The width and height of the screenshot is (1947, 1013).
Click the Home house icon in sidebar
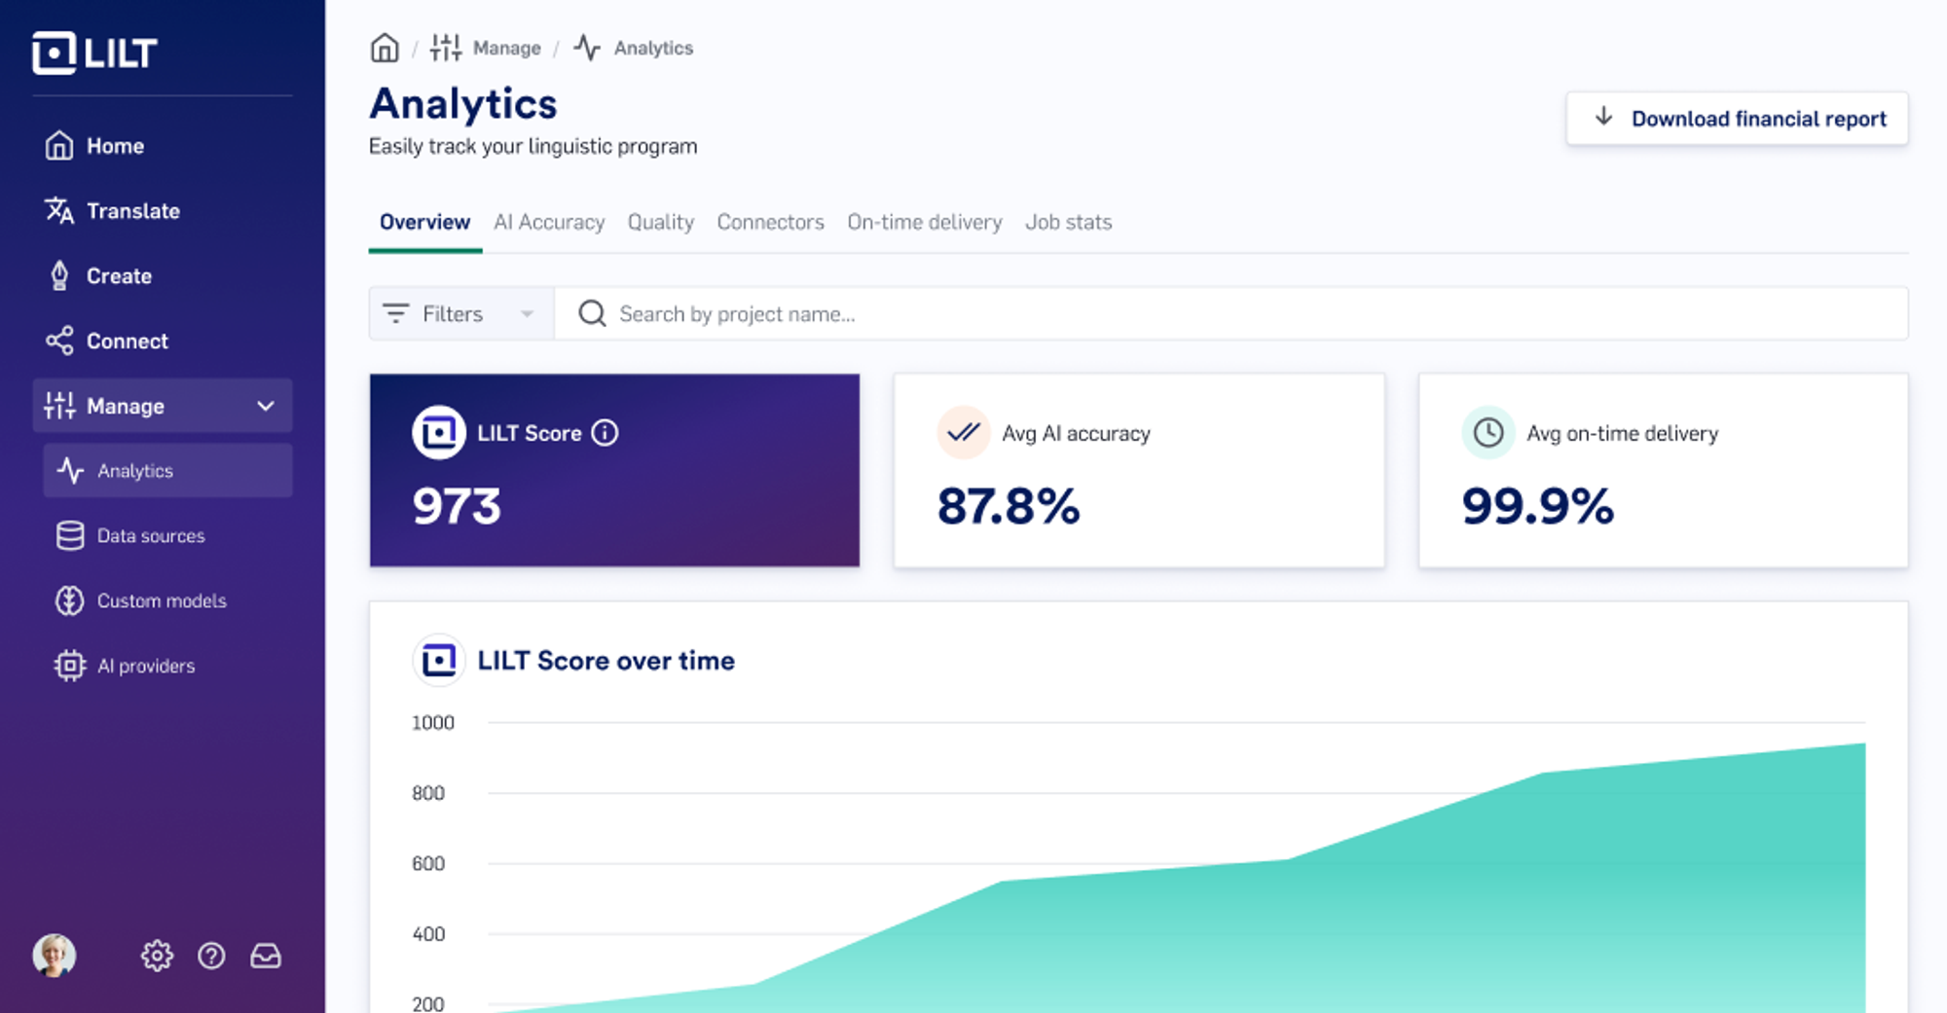coord(59,146)
